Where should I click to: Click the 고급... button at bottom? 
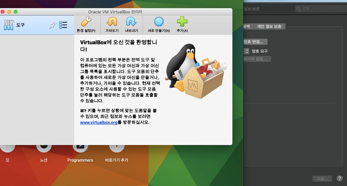tap(322, 179)
